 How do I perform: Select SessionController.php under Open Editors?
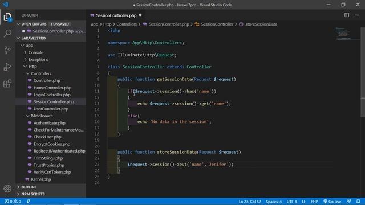point(53,31)
